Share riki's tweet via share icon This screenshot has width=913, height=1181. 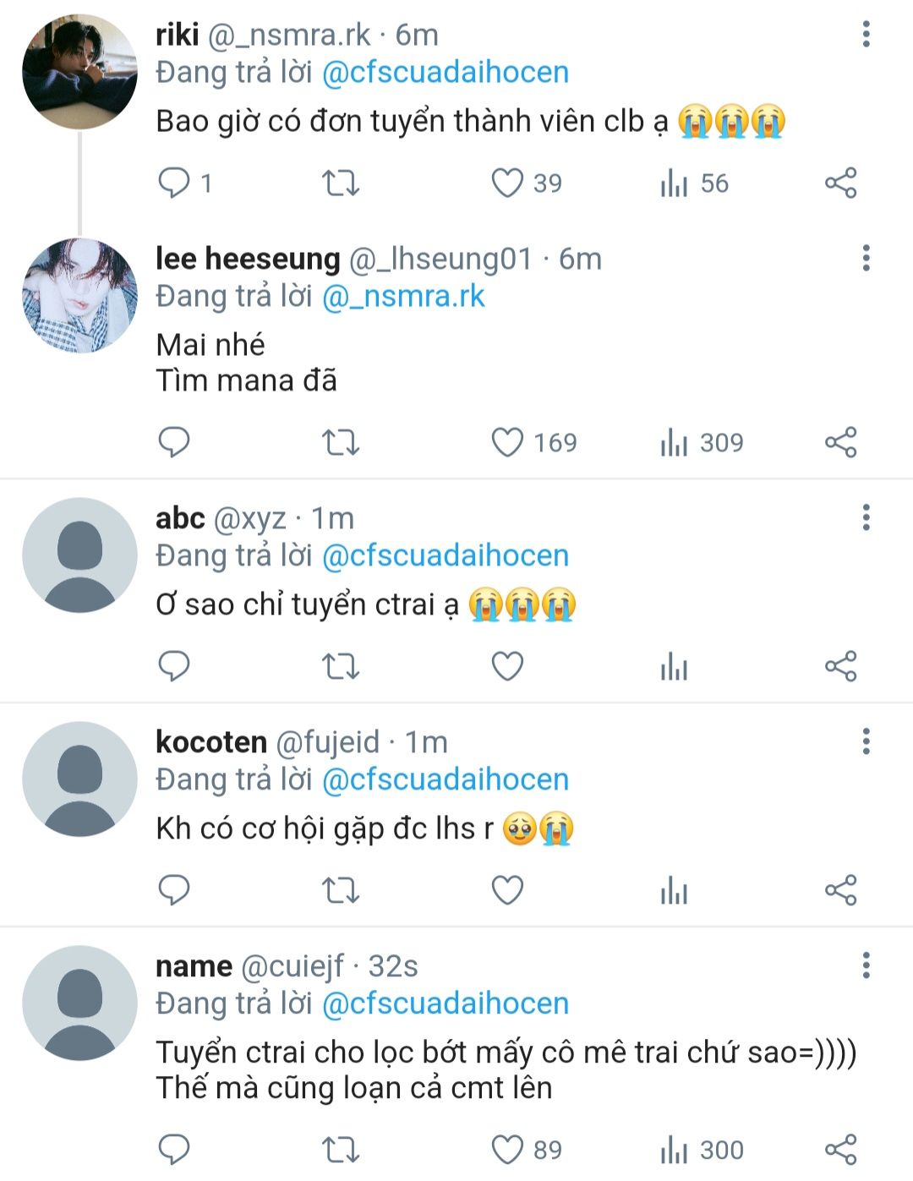[x=840, y=183]
